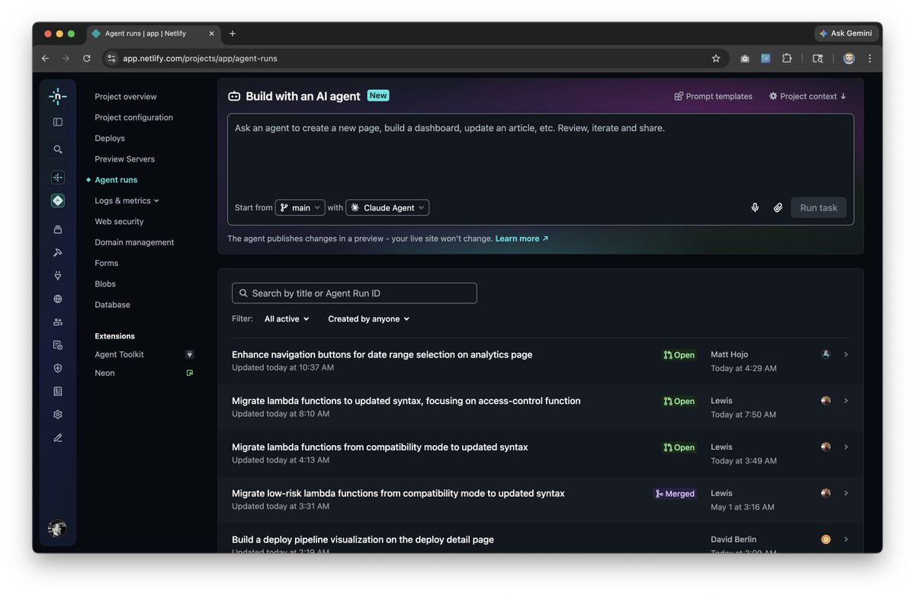Expand Logs & metrics menu
Screen dimensions: 915x596
pos(127,200)
